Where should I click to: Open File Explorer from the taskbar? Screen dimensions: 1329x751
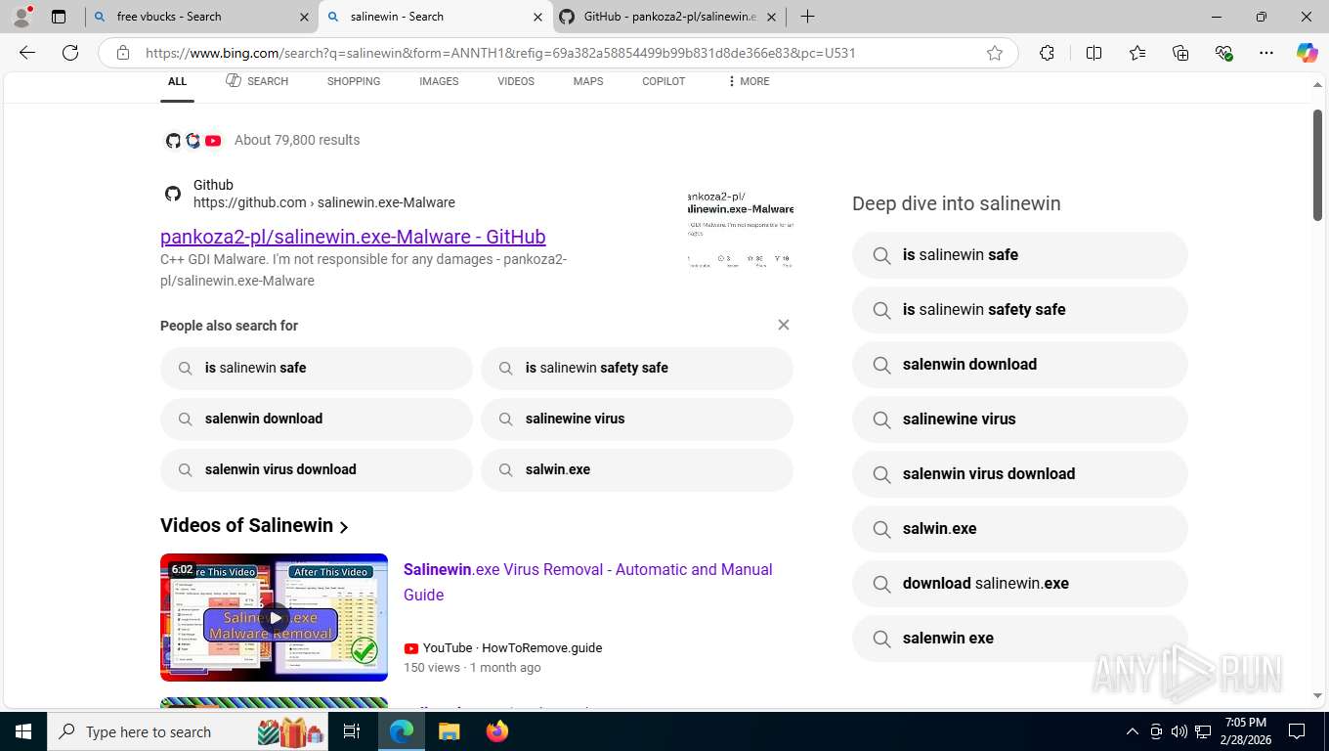tap(449, 731)
